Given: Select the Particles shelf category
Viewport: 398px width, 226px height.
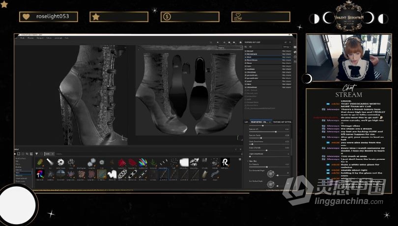Looking at the screenshot, I should 18,170.
